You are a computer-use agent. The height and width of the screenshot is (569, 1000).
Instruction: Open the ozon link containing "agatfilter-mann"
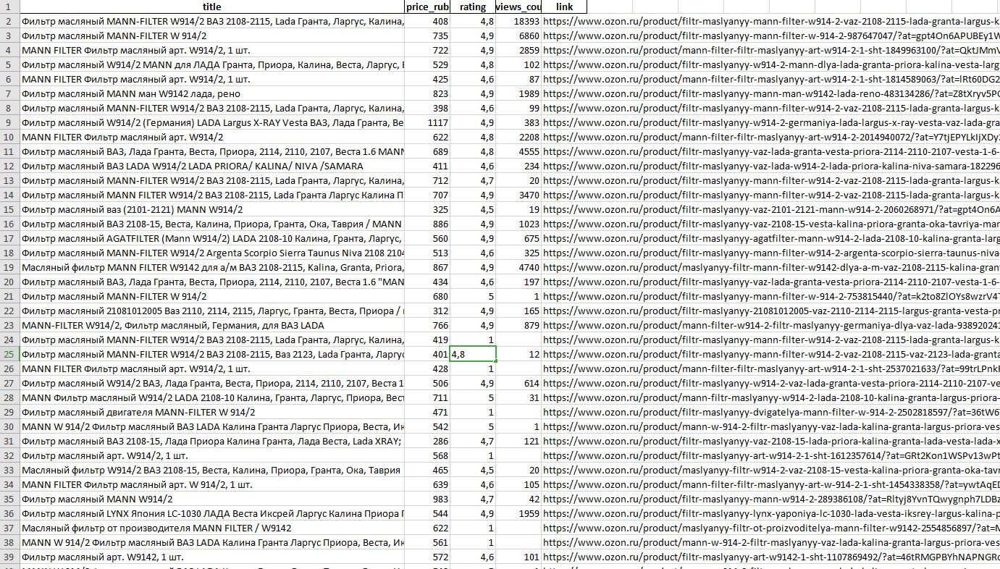click(771, 238)
